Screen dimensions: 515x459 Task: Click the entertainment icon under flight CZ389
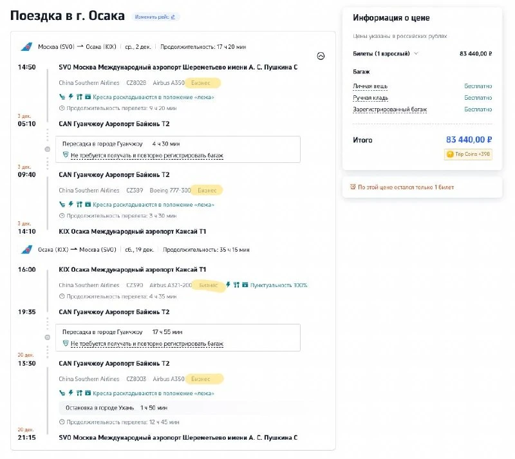pos(88,204)
